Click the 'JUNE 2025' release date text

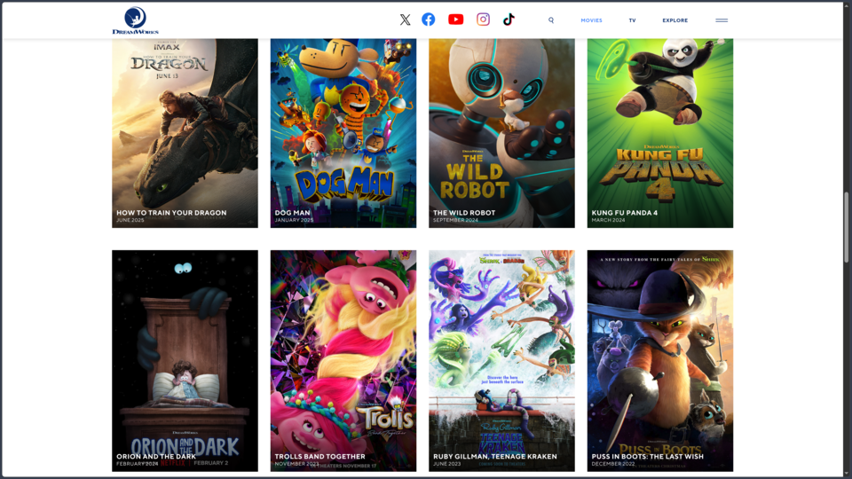[130, 220]
